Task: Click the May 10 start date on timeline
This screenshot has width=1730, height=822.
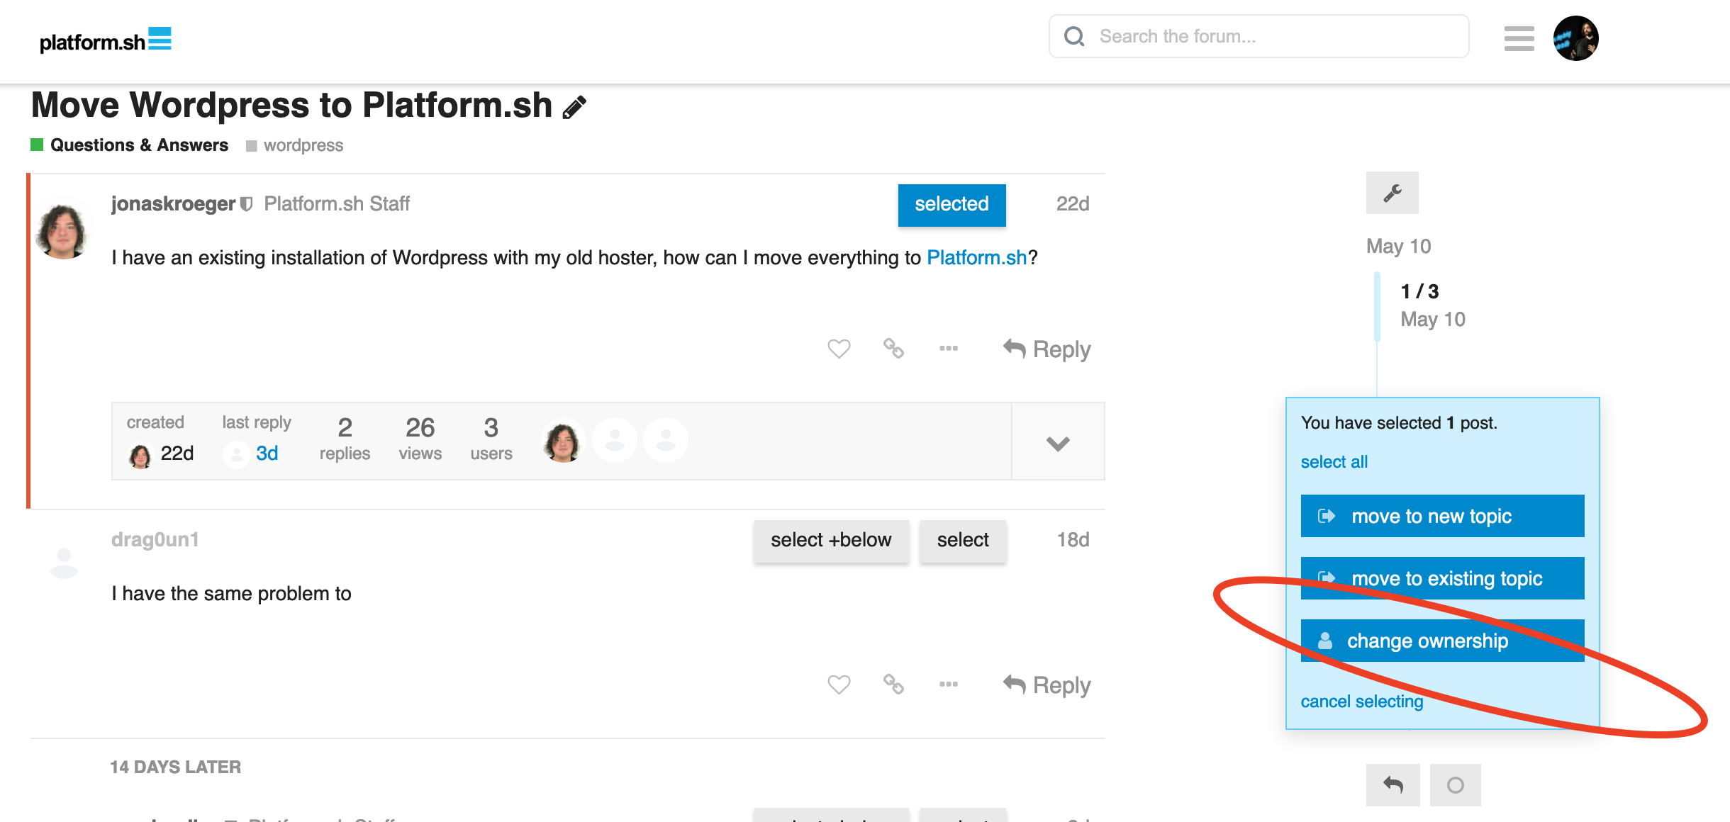Action: [1398, 247]
